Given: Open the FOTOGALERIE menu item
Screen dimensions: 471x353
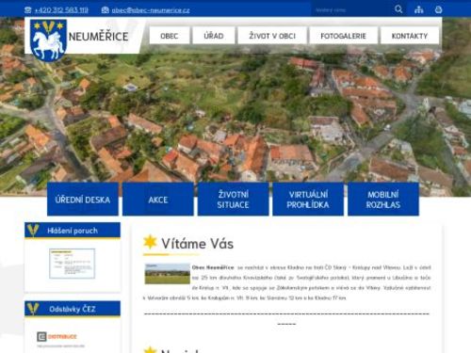Looking at the screenshot, I should pos(343,36).
